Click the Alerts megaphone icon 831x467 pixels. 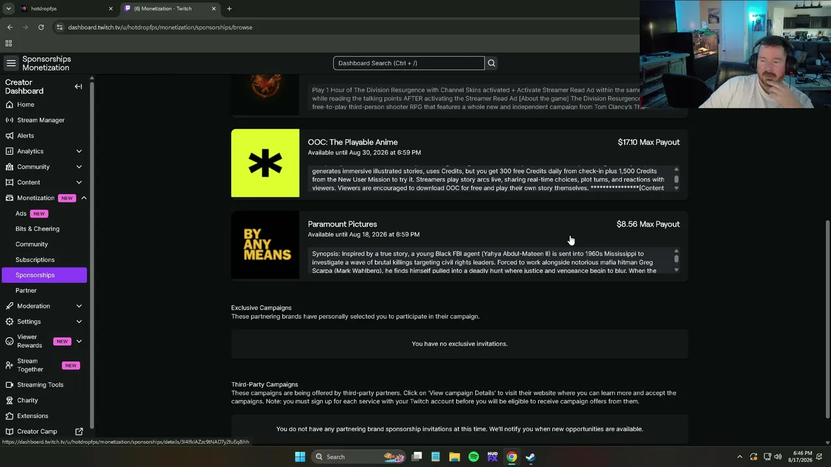[x=9, y=136]
